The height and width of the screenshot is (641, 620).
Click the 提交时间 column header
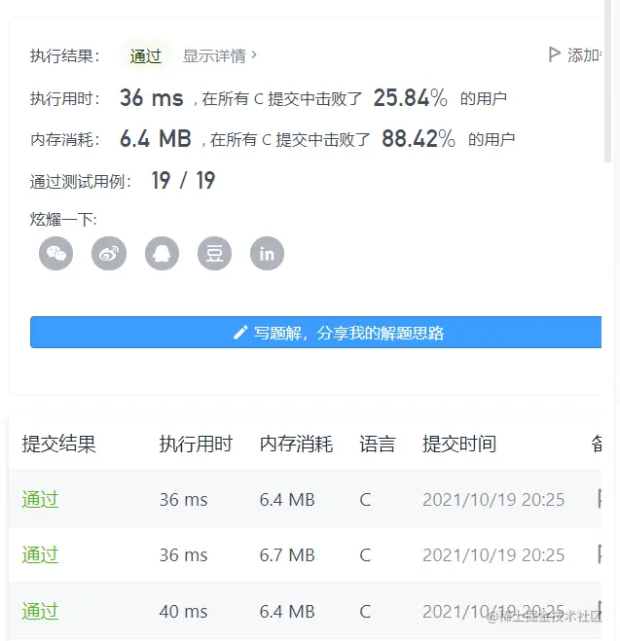click(x=459, y=444)
